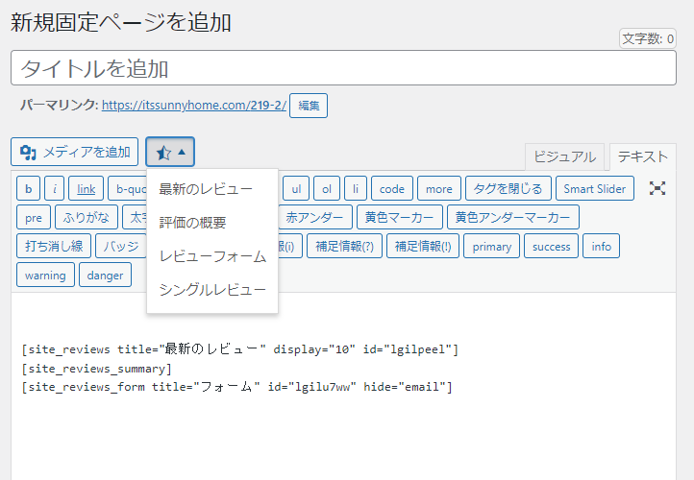Apply 黄色アンダーマーカー formatting button

click(513, 217)
